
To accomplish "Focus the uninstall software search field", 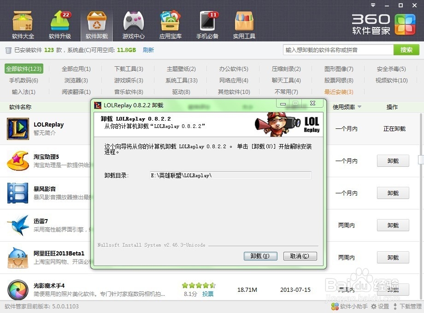I will coord(338,50).
